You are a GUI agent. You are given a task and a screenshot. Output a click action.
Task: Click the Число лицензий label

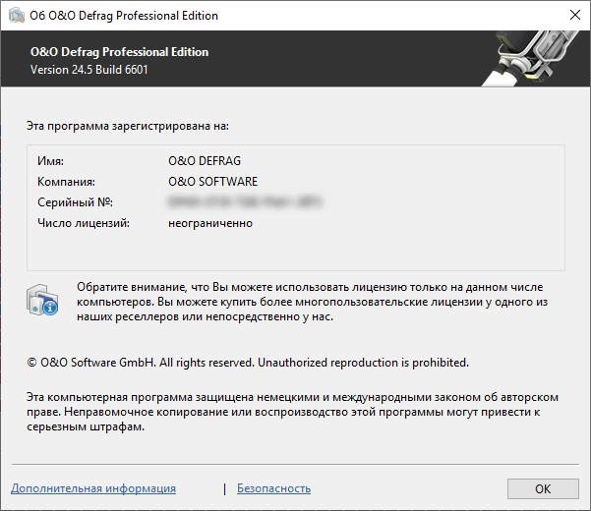84,223
